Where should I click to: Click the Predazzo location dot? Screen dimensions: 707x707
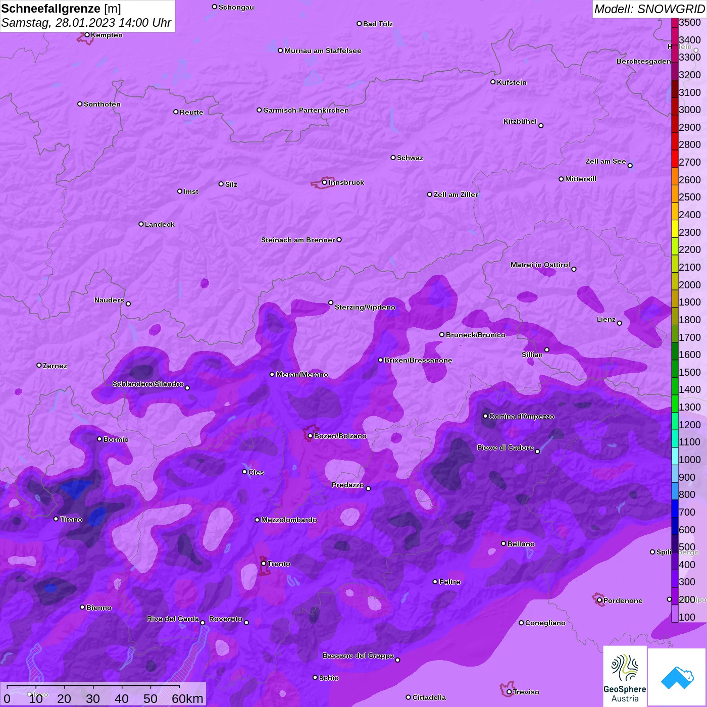368,488
